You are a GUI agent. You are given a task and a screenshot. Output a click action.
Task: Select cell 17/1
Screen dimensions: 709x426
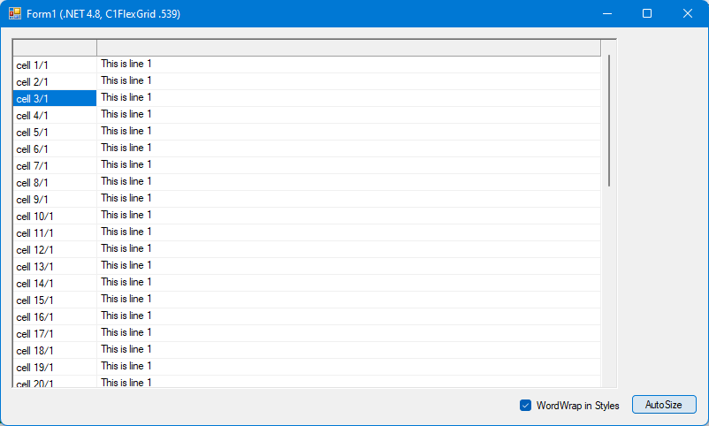click(x=55, y=333)
